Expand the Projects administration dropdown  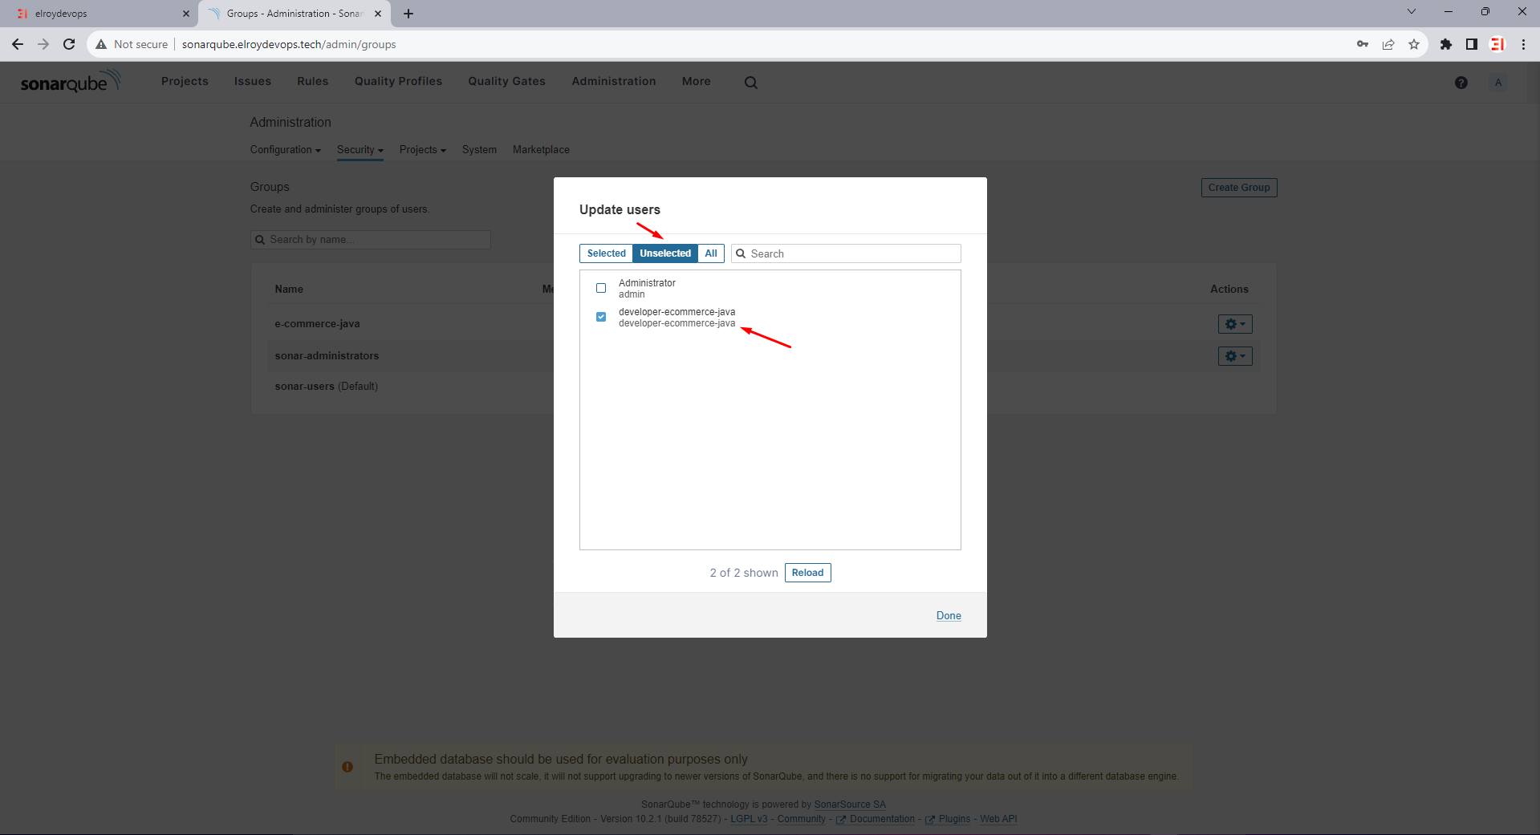[422, 150]
